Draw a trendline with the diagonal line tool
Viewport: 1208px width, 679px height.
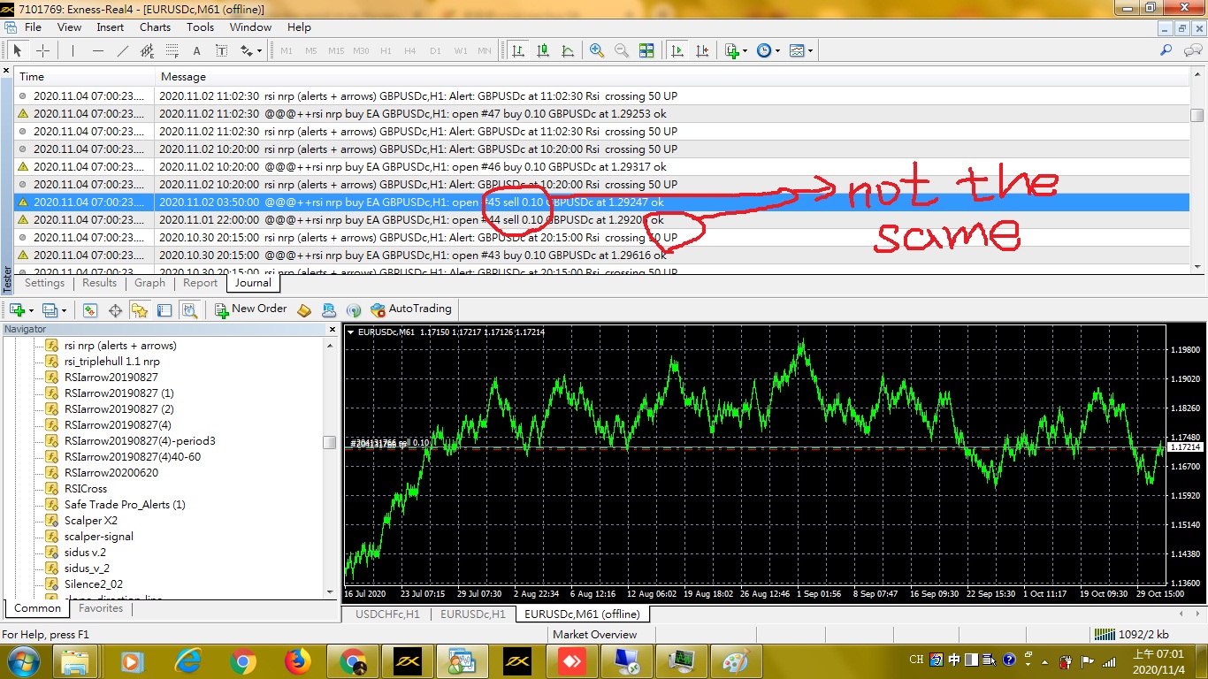click(x=122, y=50)
